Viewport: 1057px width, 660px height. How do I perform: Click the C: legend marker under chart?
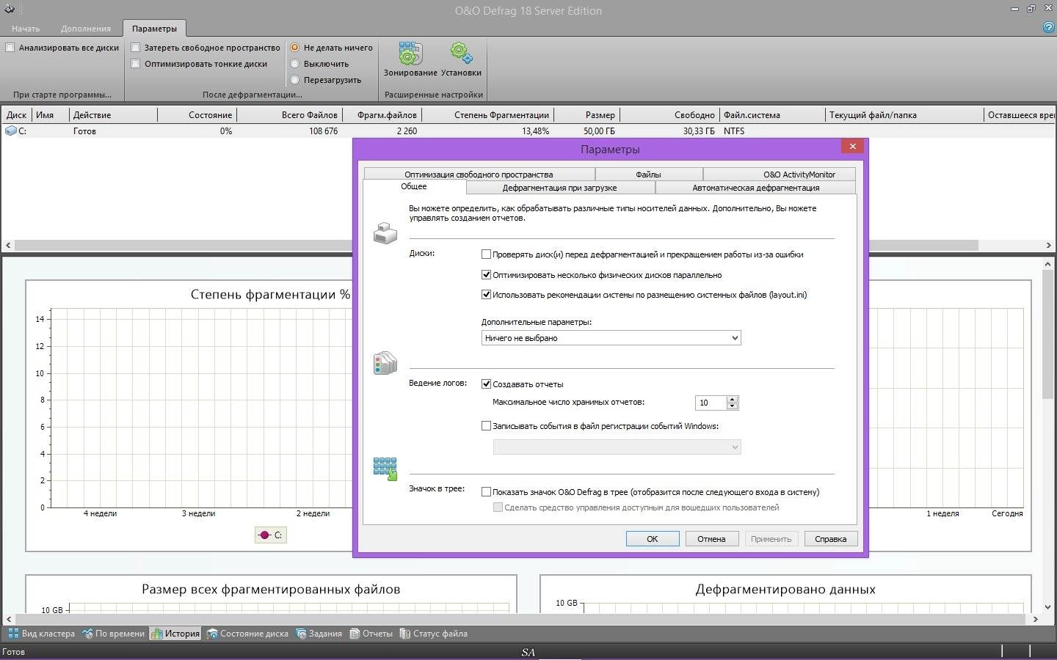[270, 535]
